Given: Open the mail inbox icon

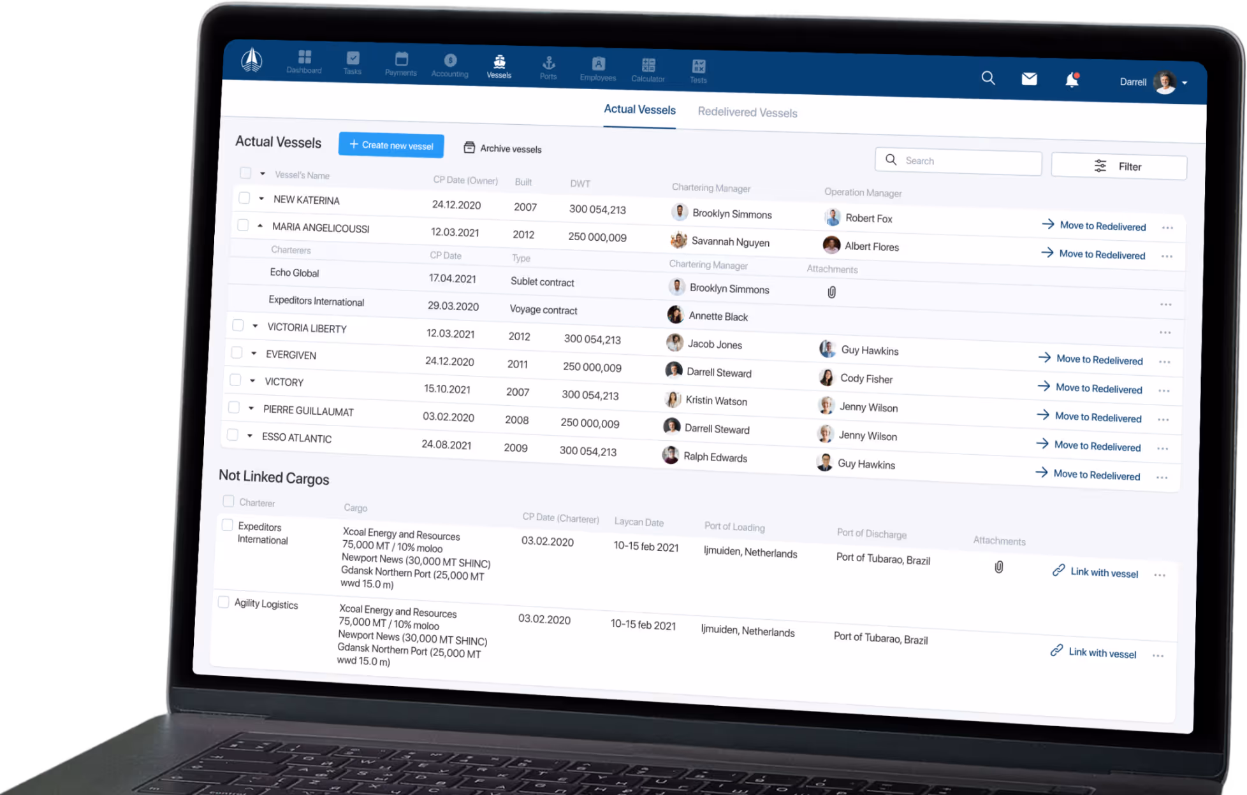Looking at the screenshot, I should tap(1029, 78).
